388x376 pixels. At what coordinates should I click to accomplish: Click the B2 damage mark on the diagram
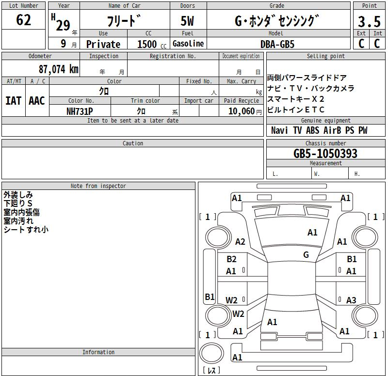[x=232, y=259]
